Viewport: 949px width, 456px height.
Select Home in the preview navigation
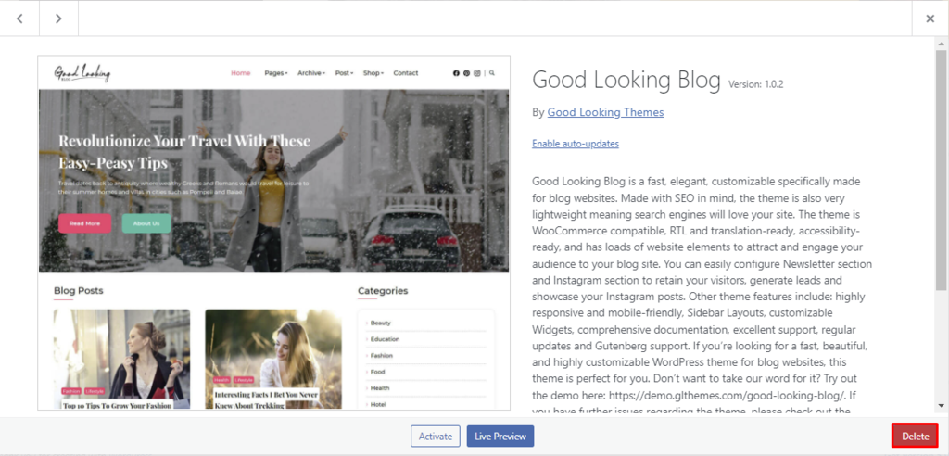(240, 73)
